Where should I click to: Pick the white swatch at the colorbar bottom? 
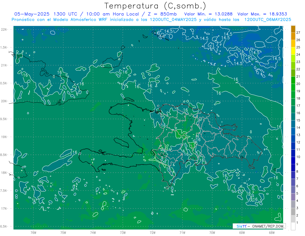tap(293, 226)
